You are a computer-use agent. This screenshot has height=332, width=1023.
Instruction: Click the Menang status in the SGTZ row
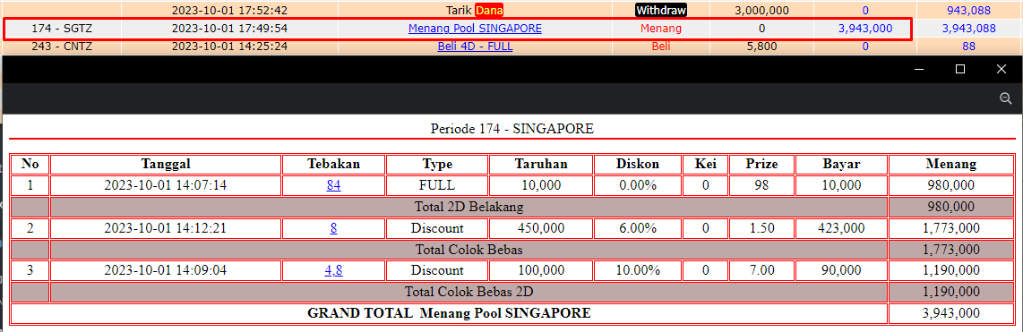661,29
